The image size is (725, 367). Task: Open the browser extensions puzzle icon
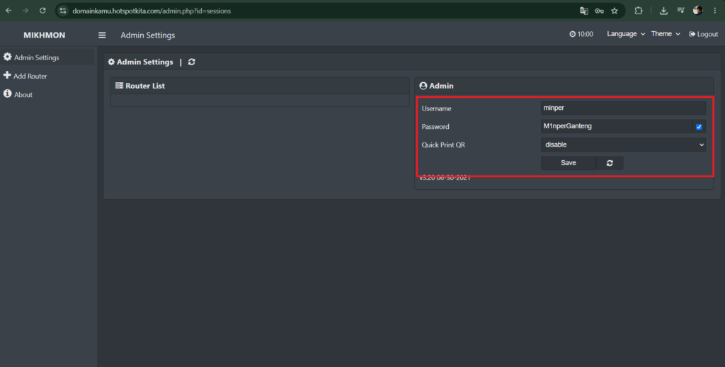click(639, 11)
